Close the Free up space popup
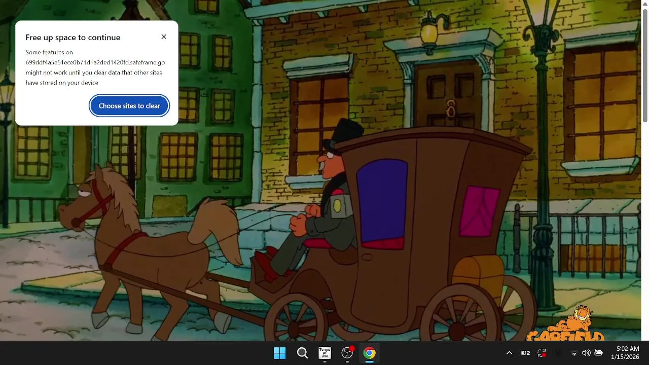Screen dimensions: 649x365 pos(164,37)
